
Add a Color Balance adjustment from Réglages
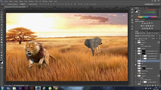click(144, 26)
